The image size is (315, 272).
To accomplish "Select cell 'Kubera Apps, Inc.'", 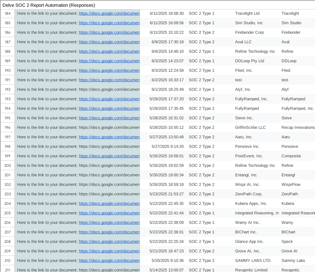I will 251,203.
